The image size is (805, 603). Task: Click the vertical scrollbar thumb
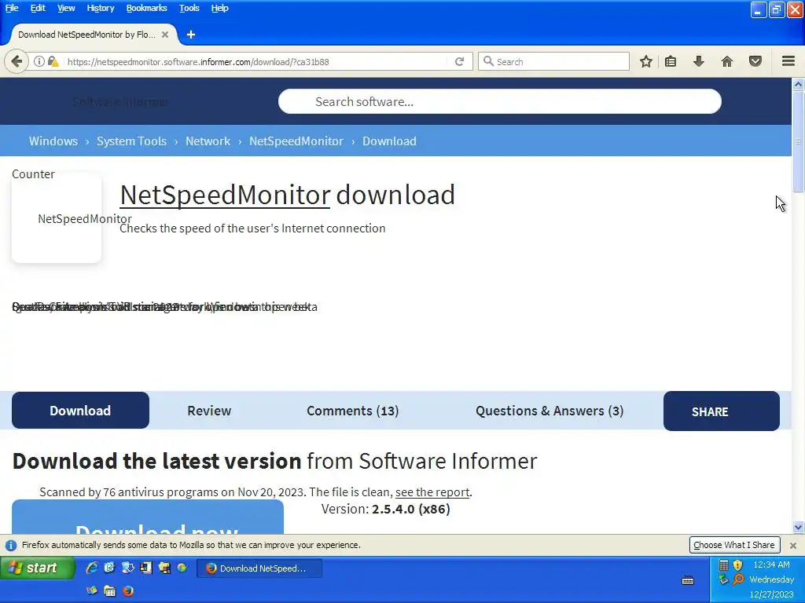point(798,141)
